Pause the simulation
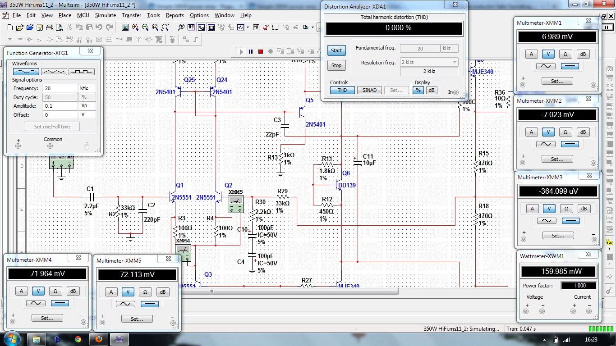 pos(251,52)
